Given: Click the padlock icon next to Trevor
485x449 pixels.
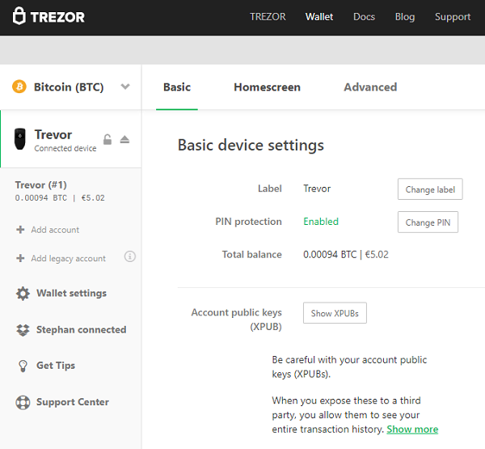Looking at the screenshot, I should pos(108,140).
